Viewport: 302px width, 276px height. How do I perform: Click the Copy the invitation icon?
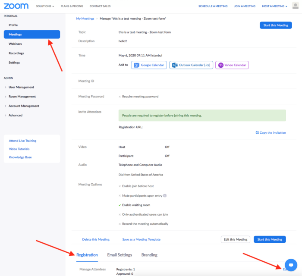coord(257,133)
